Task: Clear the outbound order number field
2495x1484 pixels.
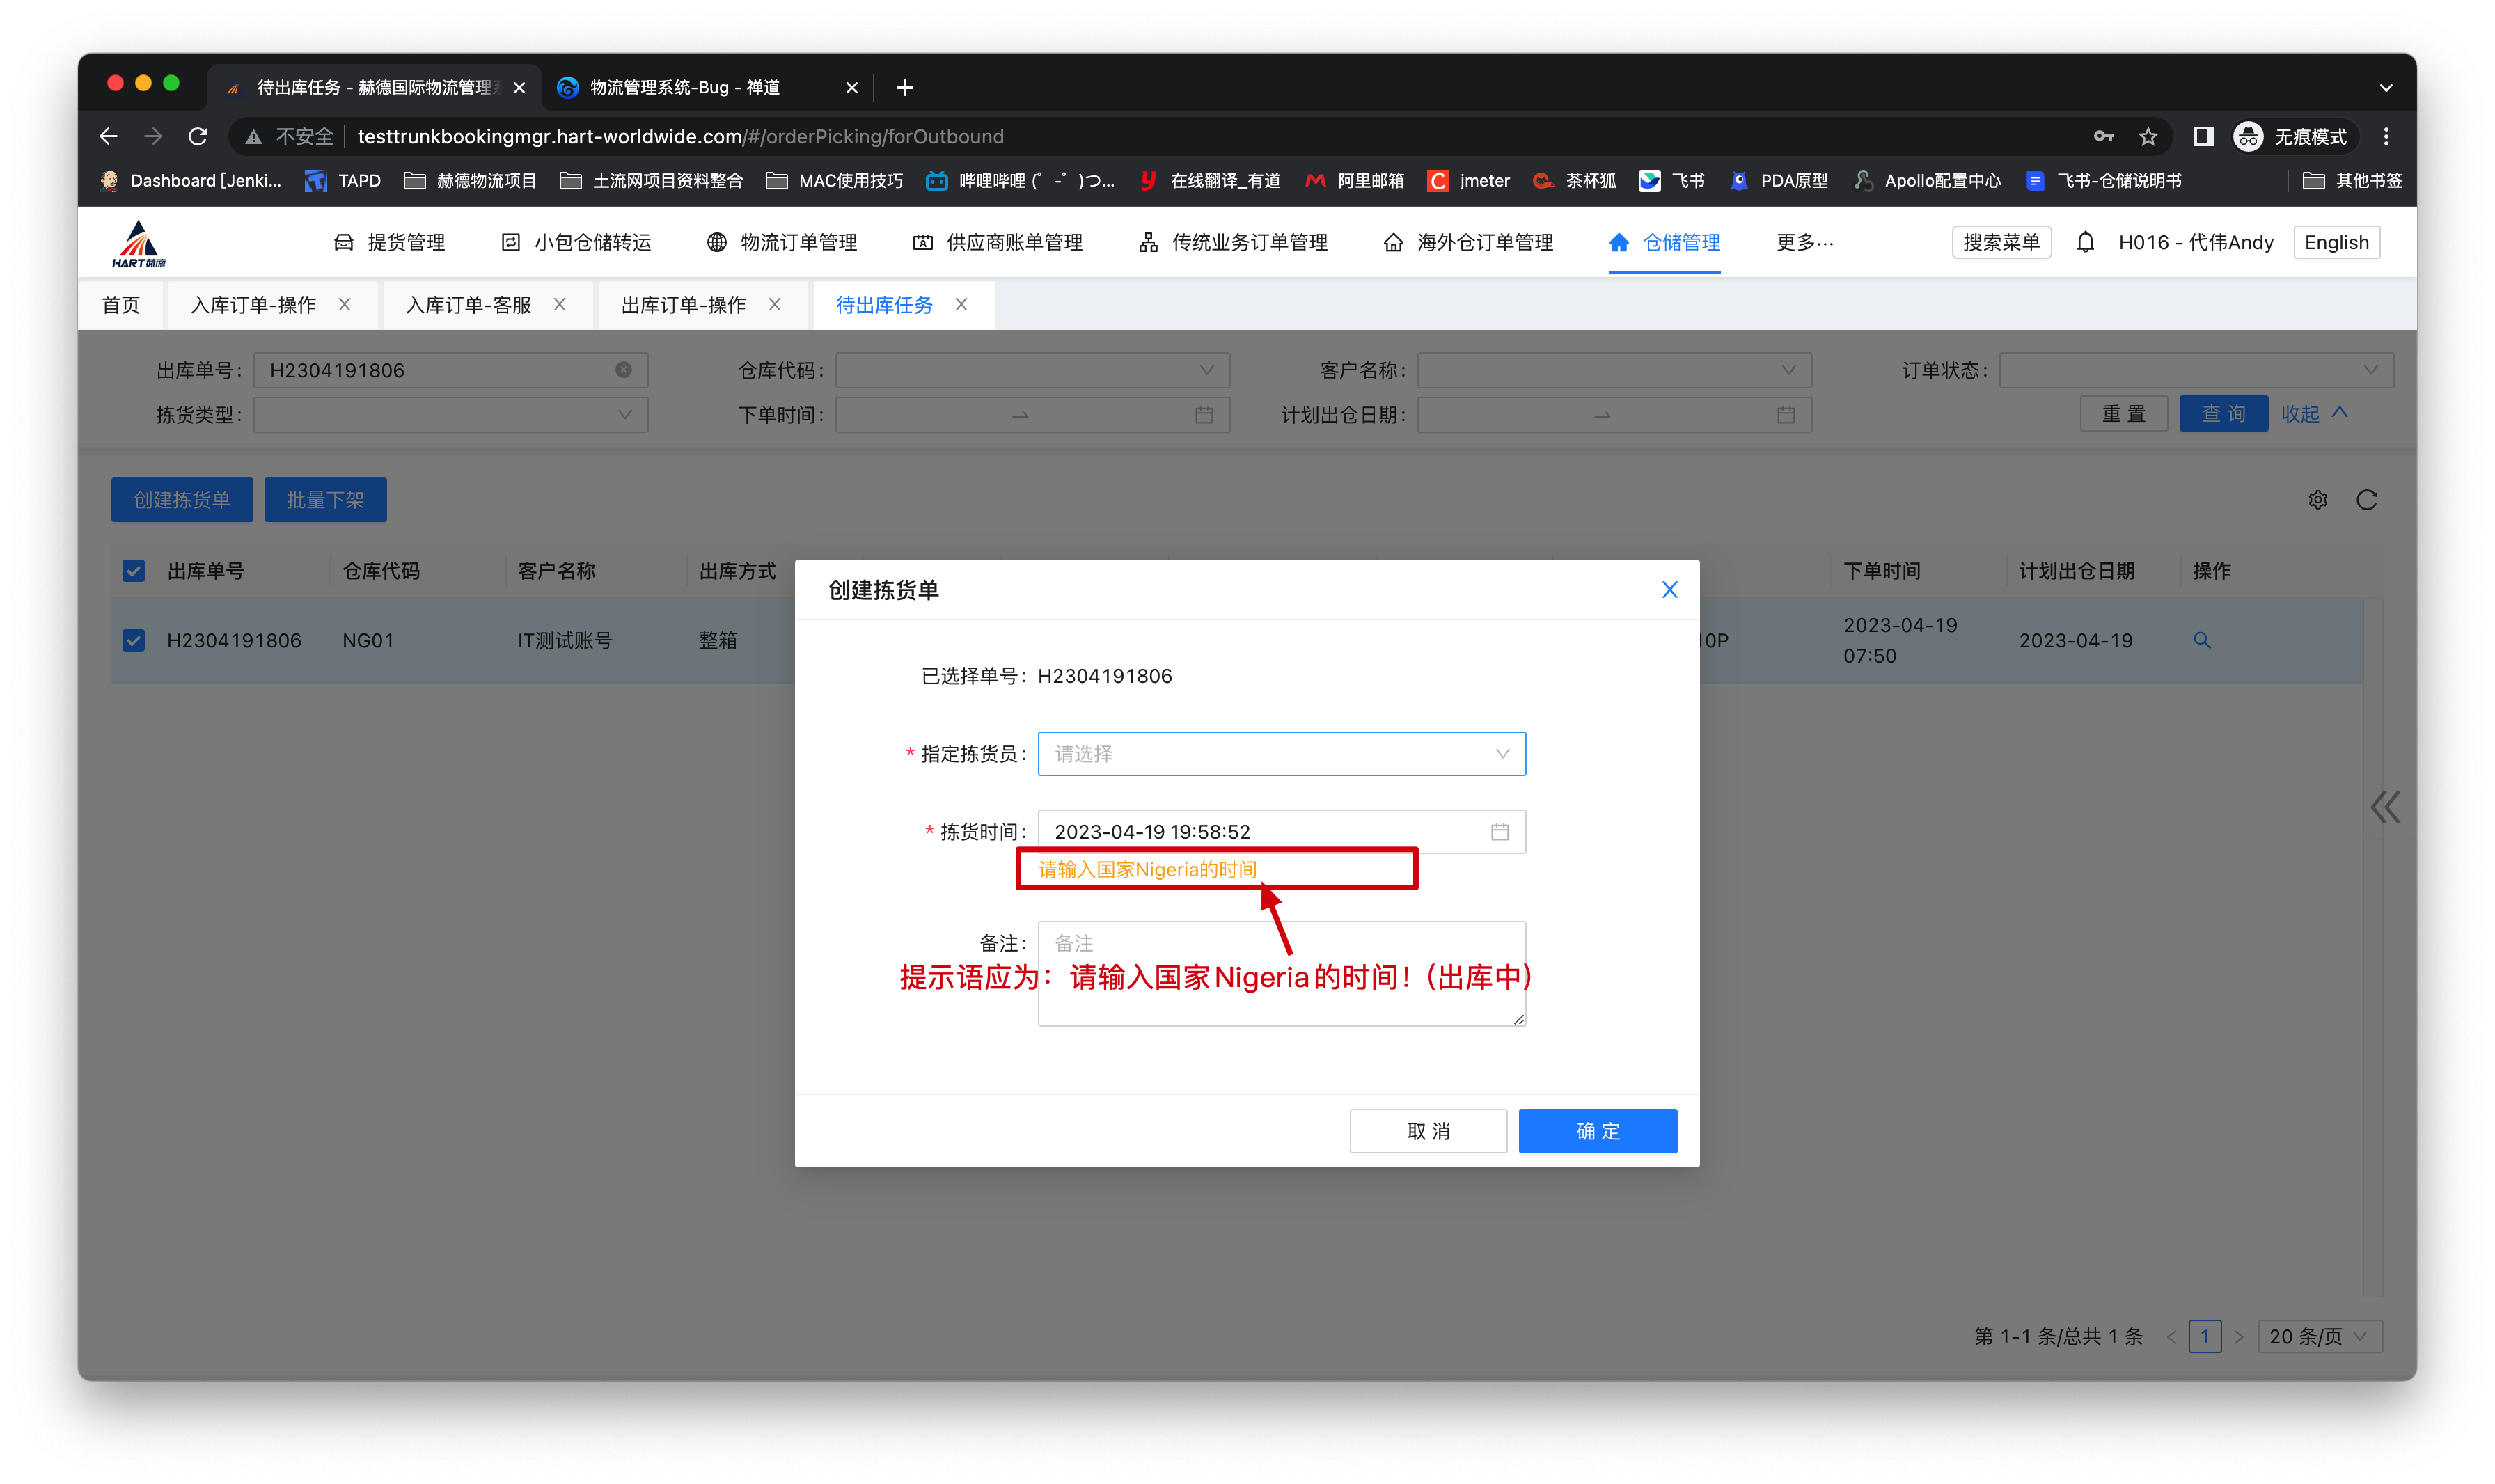Action: pyautogui.click(x=623, y=370)
